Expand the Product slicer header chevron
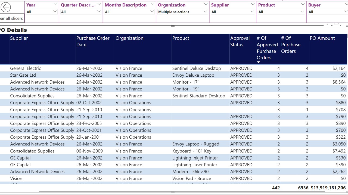Screen dimensions: 348x195 tap(303, 5)
